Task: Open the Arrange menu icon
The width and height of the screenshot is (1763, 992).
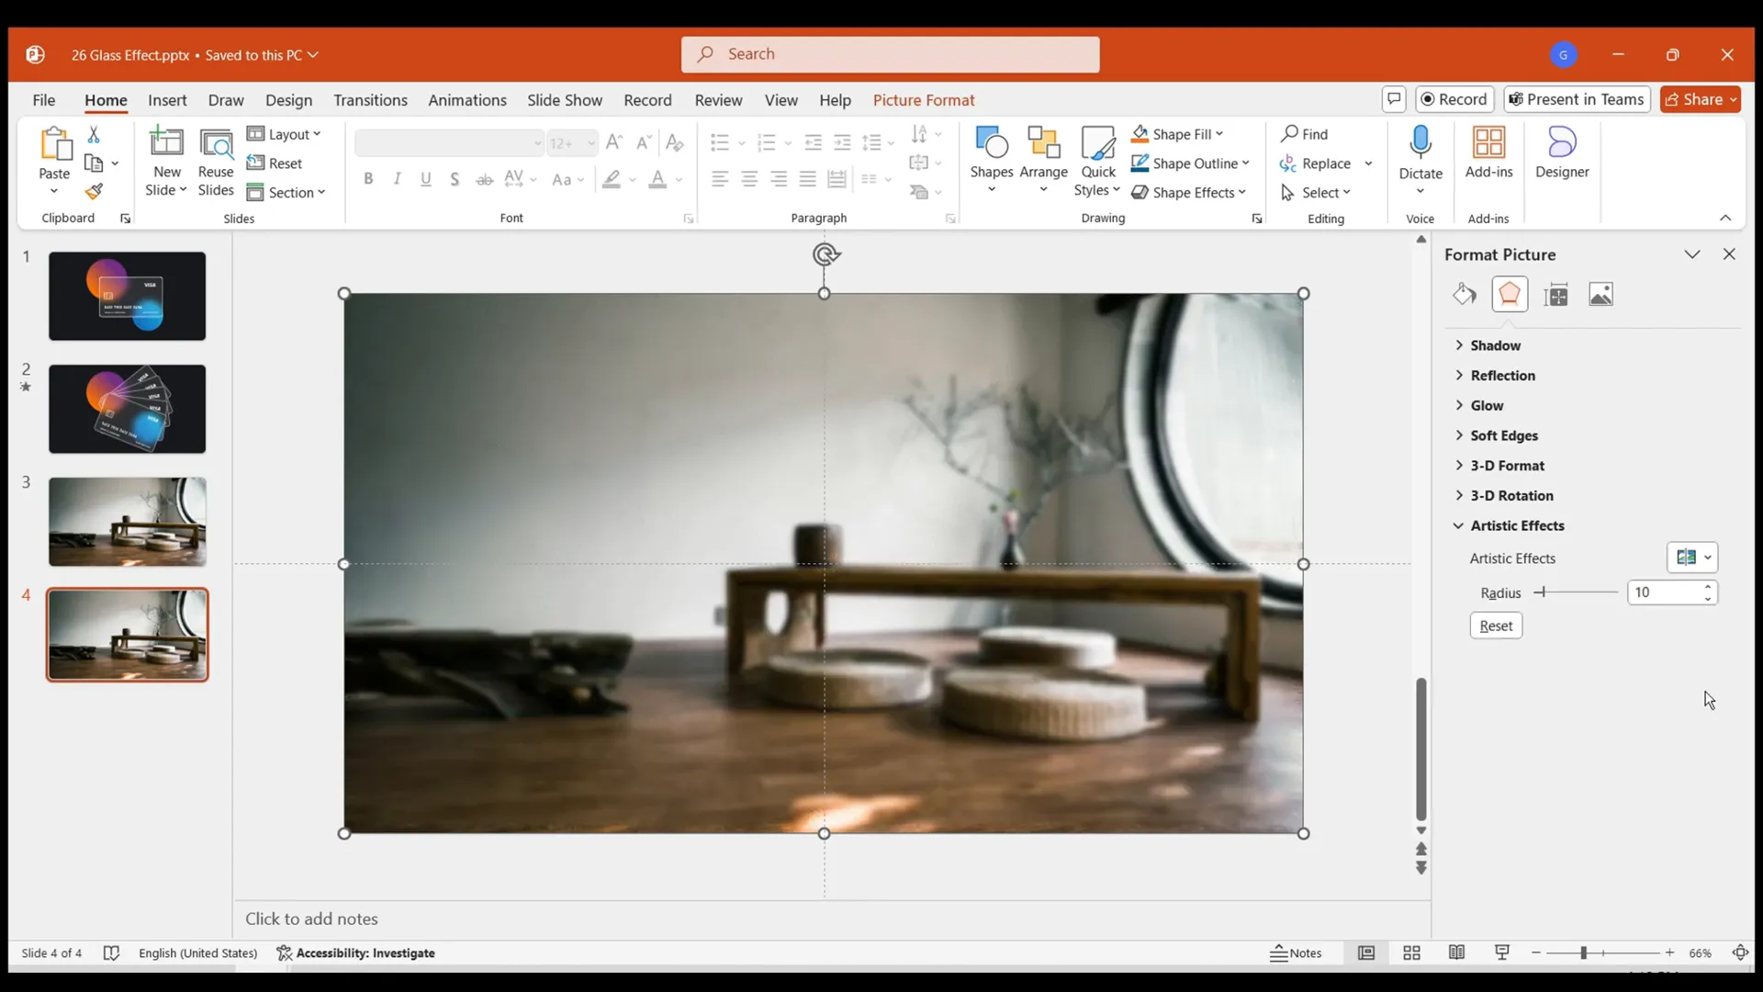Action: 1043,142
